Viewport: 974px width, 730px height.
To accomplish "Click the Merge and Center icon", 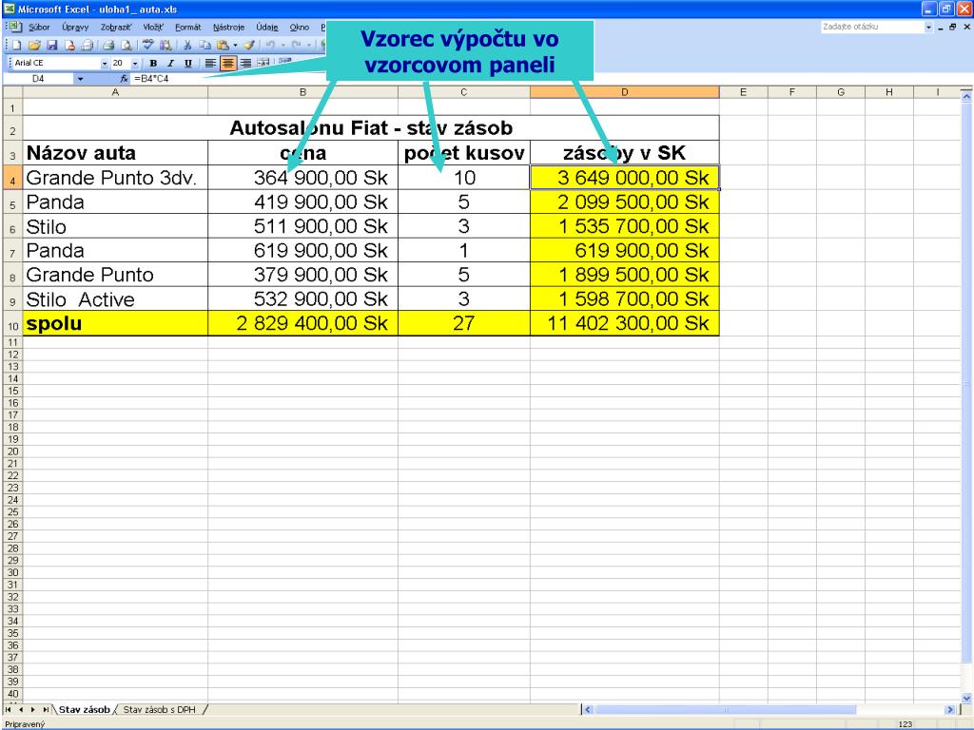I will [263, 63].
